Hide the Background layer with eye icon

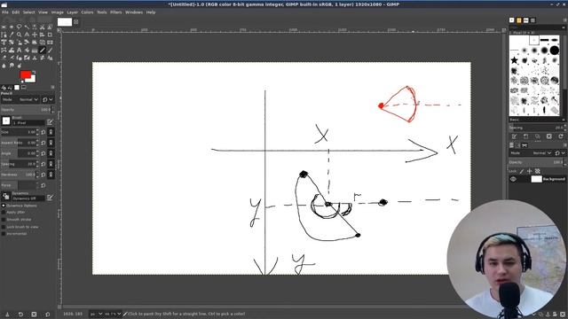pyautogui.click(x=513, y=179)
